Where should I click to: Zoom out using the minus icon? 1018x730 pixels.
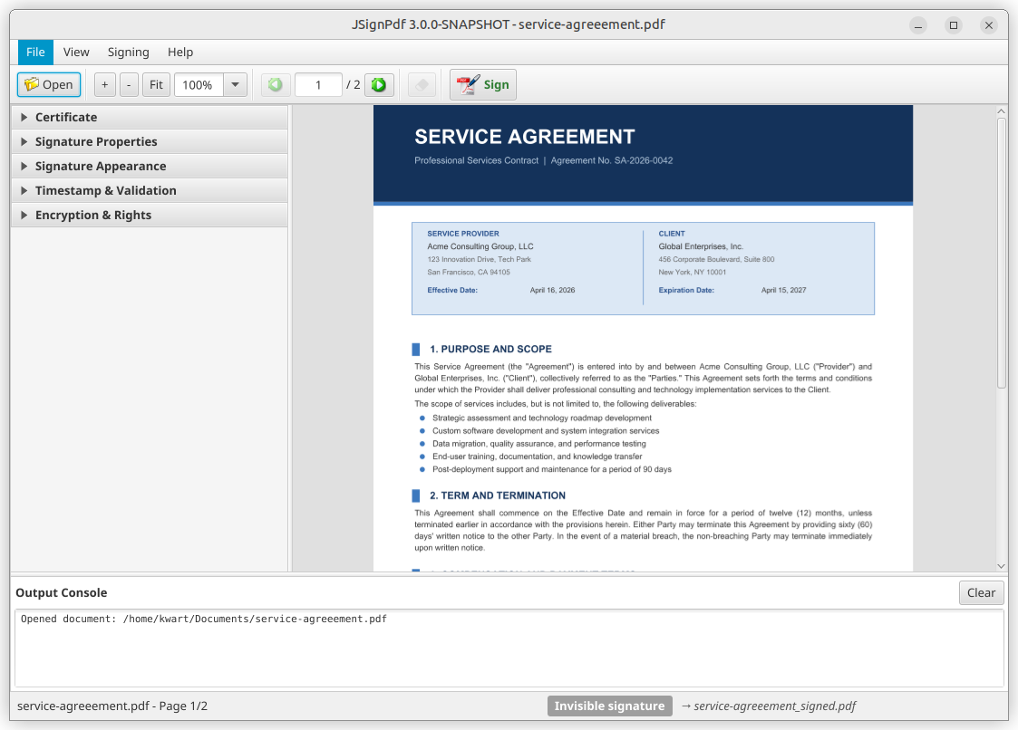pos(128,84)
